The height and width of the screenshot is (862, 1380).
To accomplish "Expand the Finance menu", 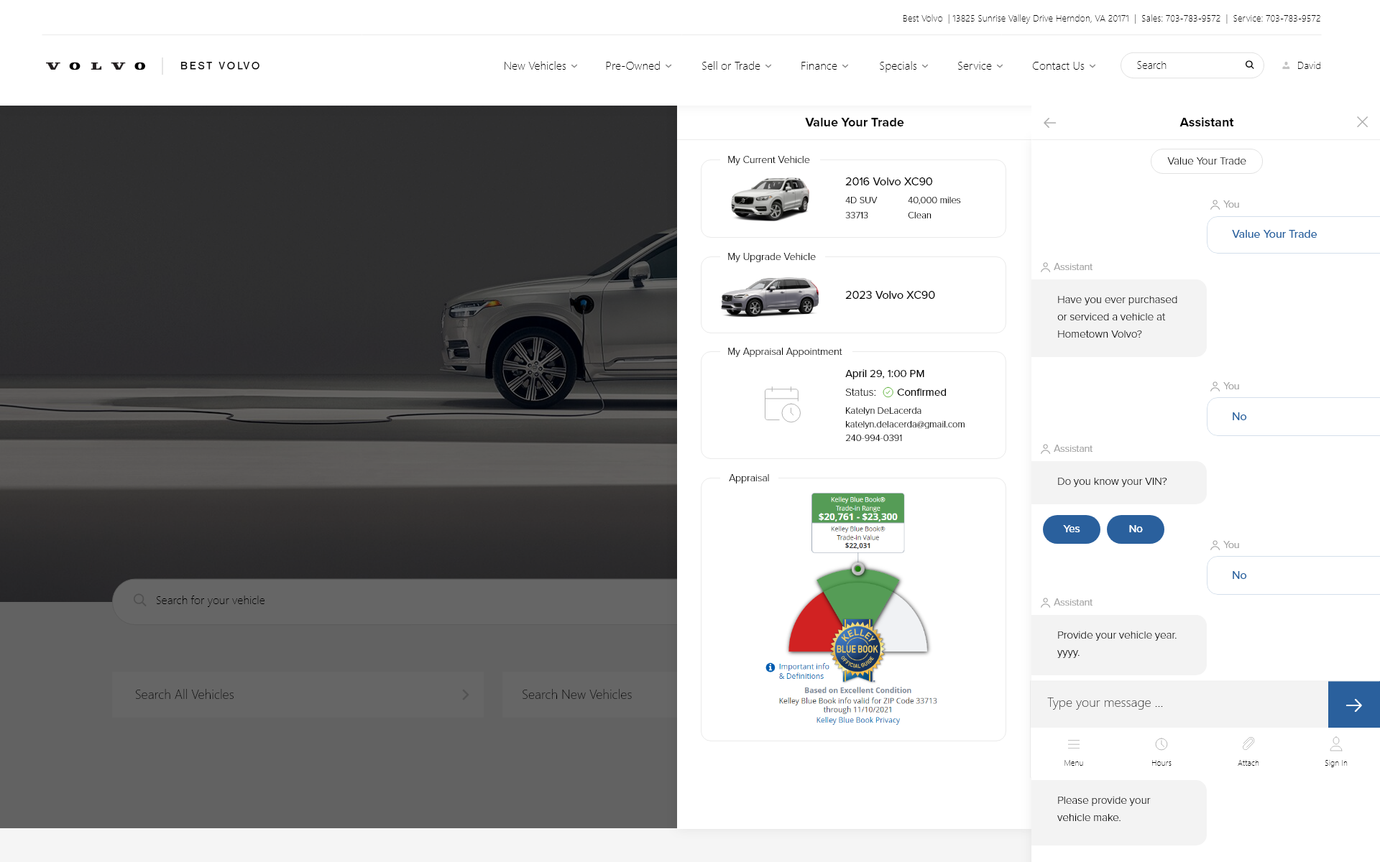I will pos(824,66).
